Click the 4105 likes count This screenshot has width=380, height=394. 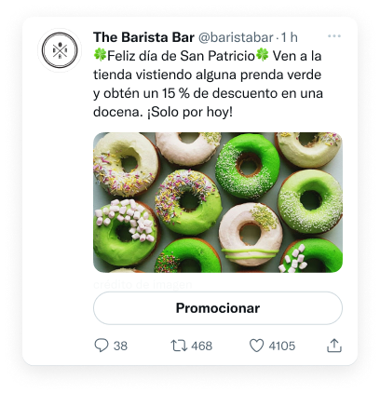coord(282,346)
